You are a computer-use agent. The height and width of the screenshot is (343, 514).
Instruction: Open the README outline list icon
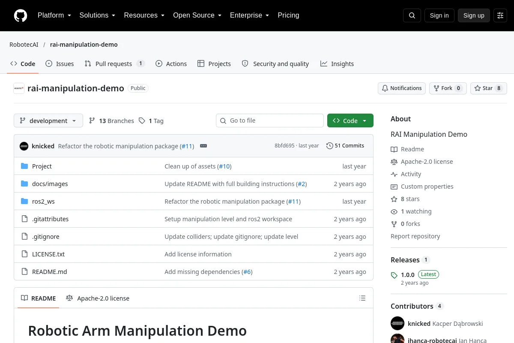(x=362, y=298)
